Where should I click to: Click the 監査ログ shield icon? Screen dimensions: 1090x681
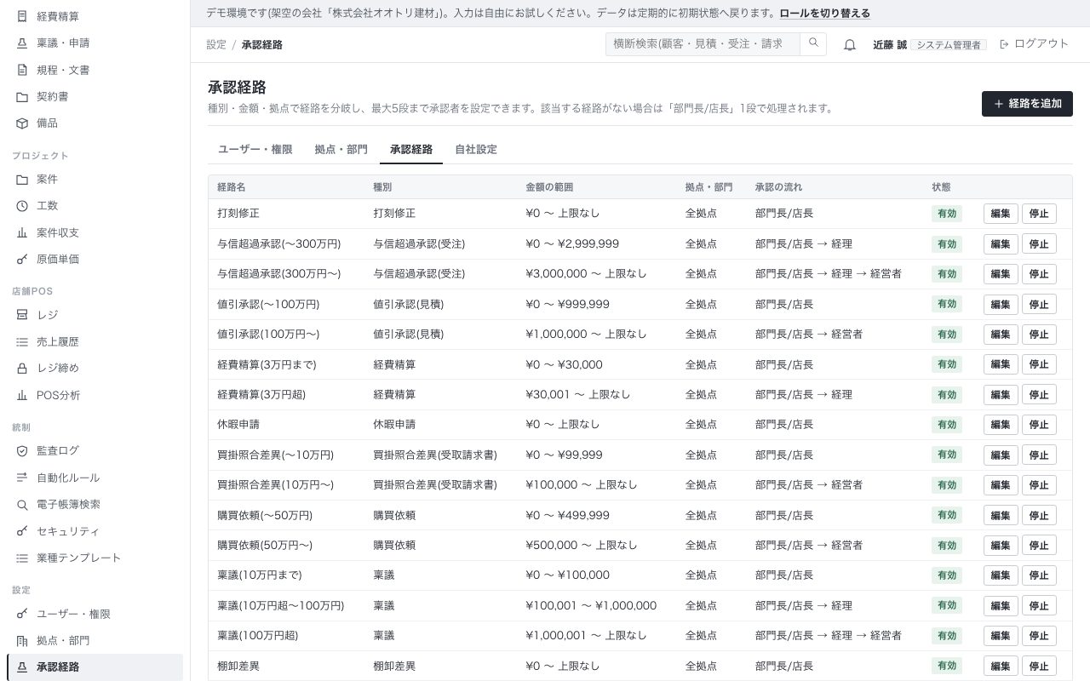pyautogui.click(x=22, y=450)
